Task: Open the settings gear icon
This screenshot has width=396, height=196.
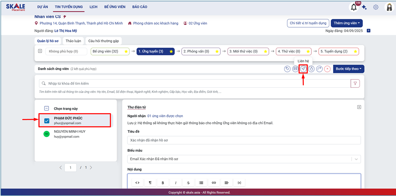Action: (x=376, y=7)
